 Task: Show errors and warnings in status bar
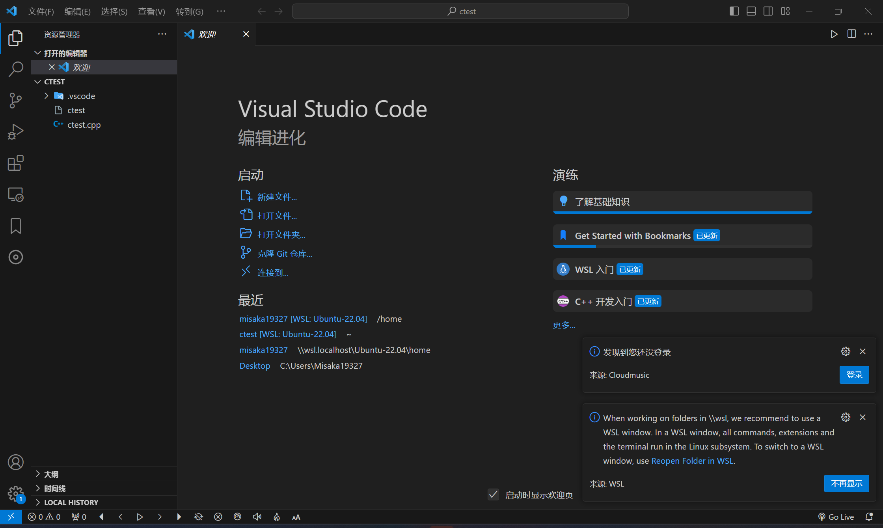pos(44,517)
